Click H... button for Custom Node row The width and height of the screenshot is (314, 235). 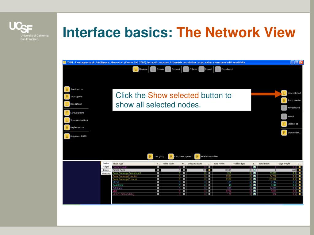pyautogui.click(x=184, y=167)
